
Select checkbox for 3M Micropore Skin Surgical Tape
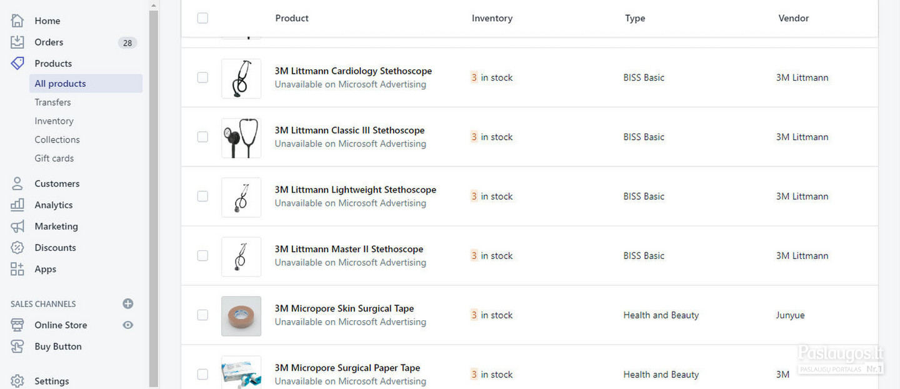[202, 315]
